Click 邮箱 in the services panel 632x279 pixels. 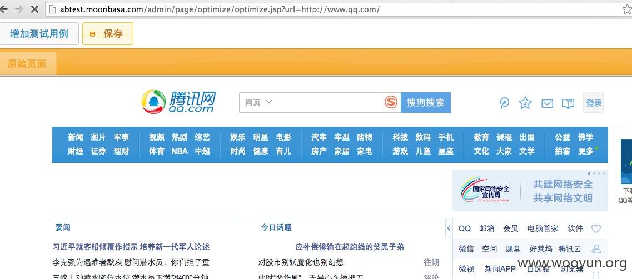coord(486,228)
